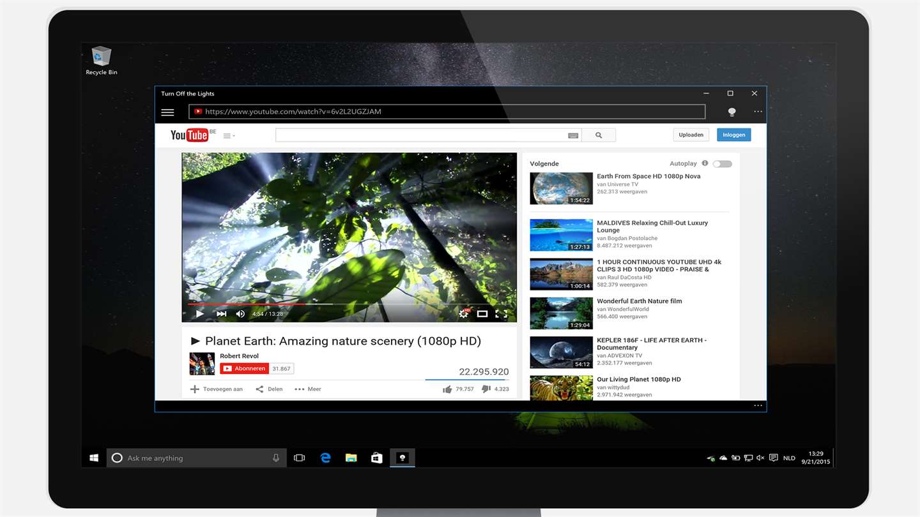920x517 pixels.
Task: Open Task View on the taskbar
Action: [x=299, y=458]
